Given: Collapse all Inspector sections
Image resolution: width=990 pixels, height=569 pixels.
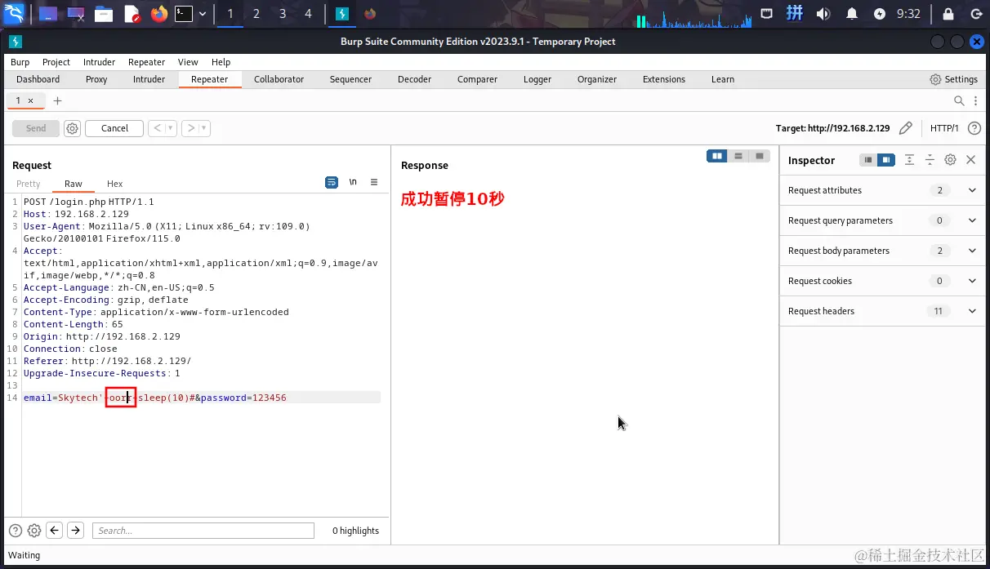Looking at the screenshot, I should (930, 160).
